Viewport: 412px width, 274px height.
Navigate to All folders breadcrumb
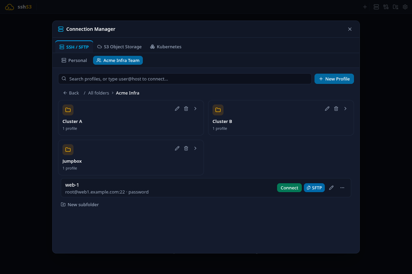99,93
